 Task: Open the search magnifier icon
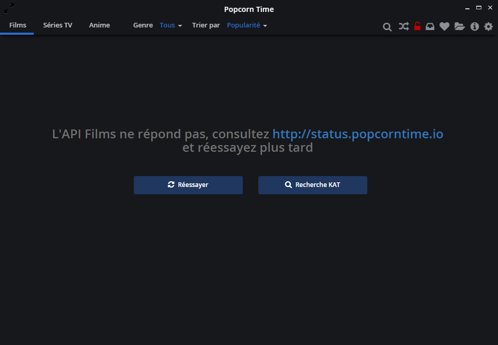[x=387, y=26]
